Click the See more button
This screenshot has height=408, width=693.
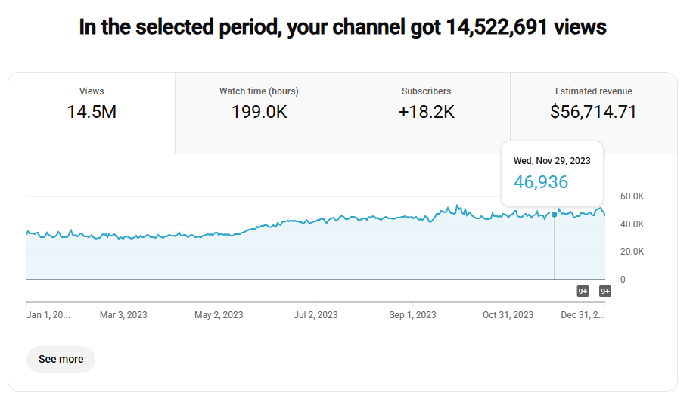61,360
